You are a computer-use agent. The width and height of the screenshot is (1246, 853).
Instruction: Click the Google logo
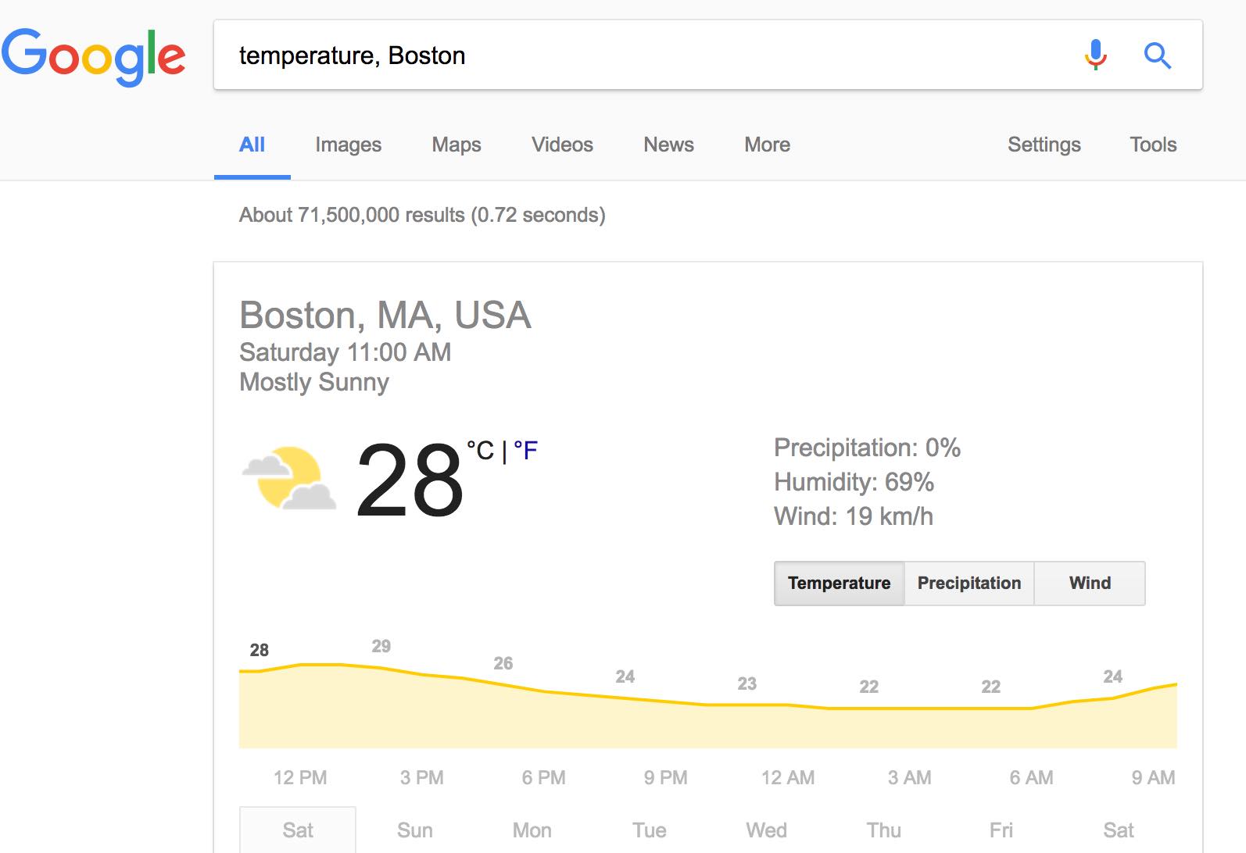[x=94, y=56]
